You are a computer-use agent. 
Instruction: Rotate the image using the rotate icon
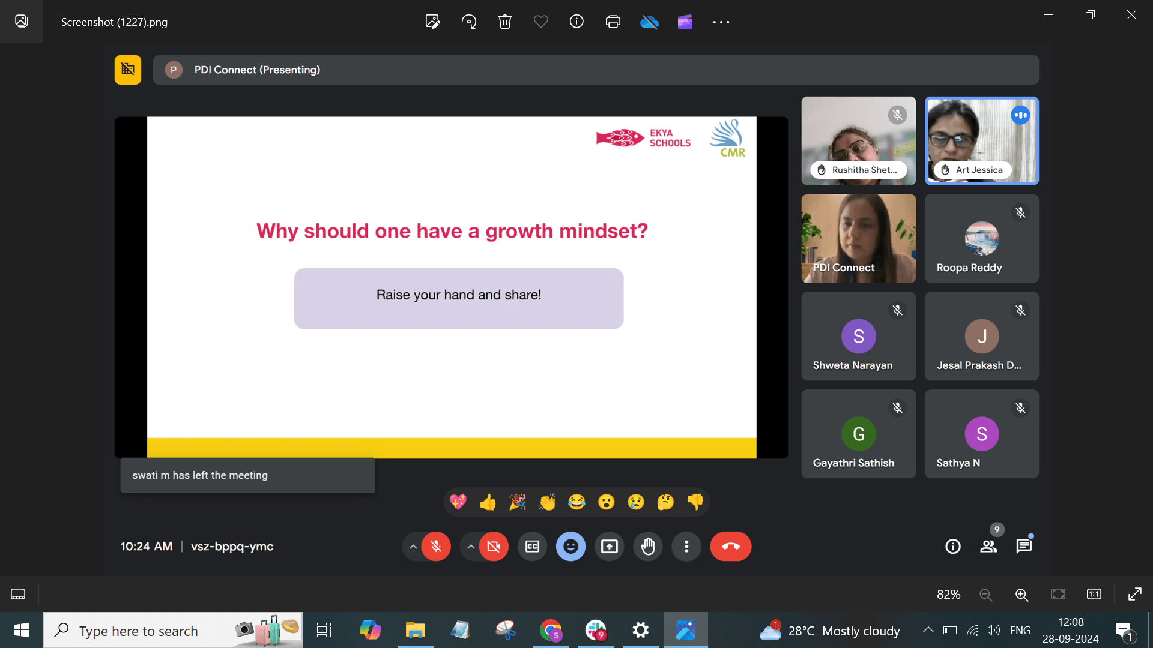coord(469,22)
